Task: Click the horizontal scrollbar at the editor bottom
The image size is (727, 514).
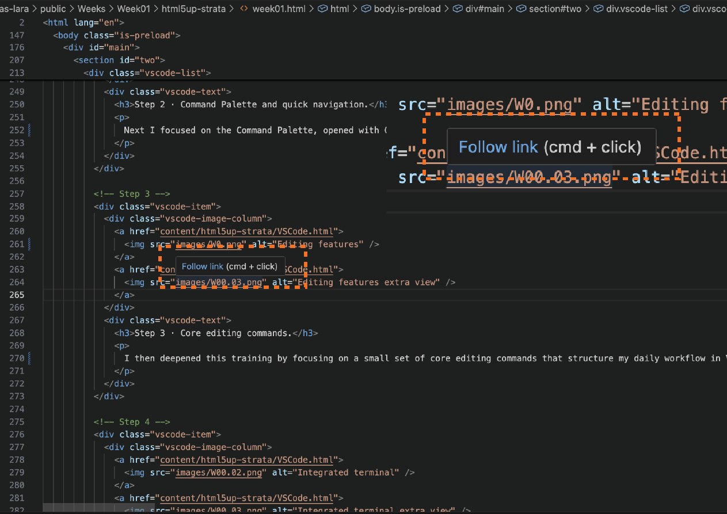Action: tap(75, 508)
